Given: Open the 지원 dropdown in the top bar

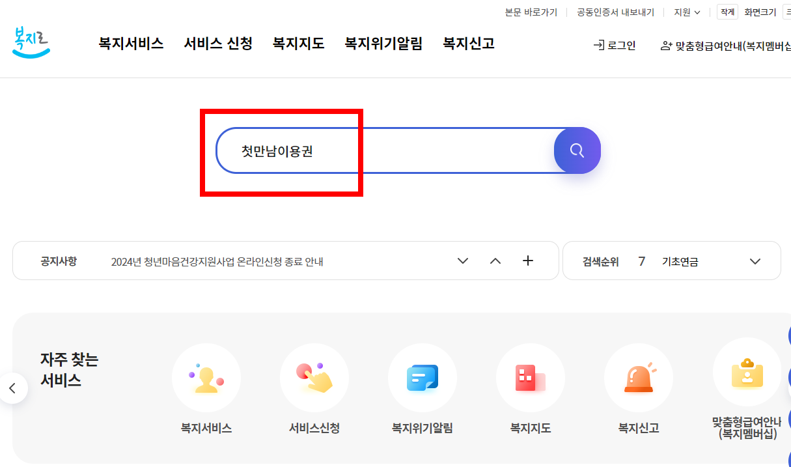Looking at the screenshot, I should 687,12.
